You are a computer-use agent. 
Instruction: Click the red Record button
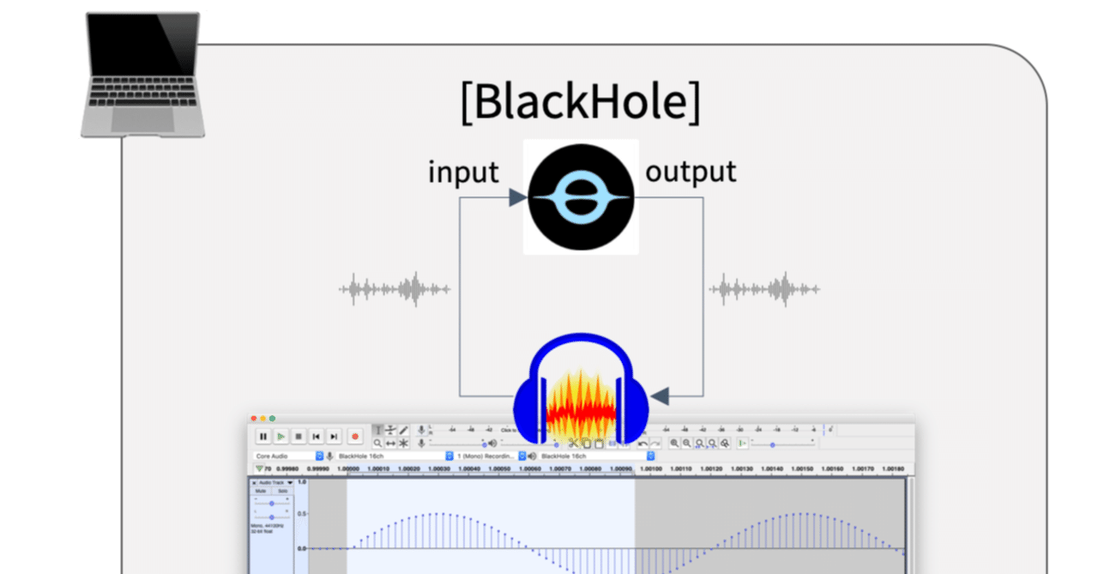355,436
